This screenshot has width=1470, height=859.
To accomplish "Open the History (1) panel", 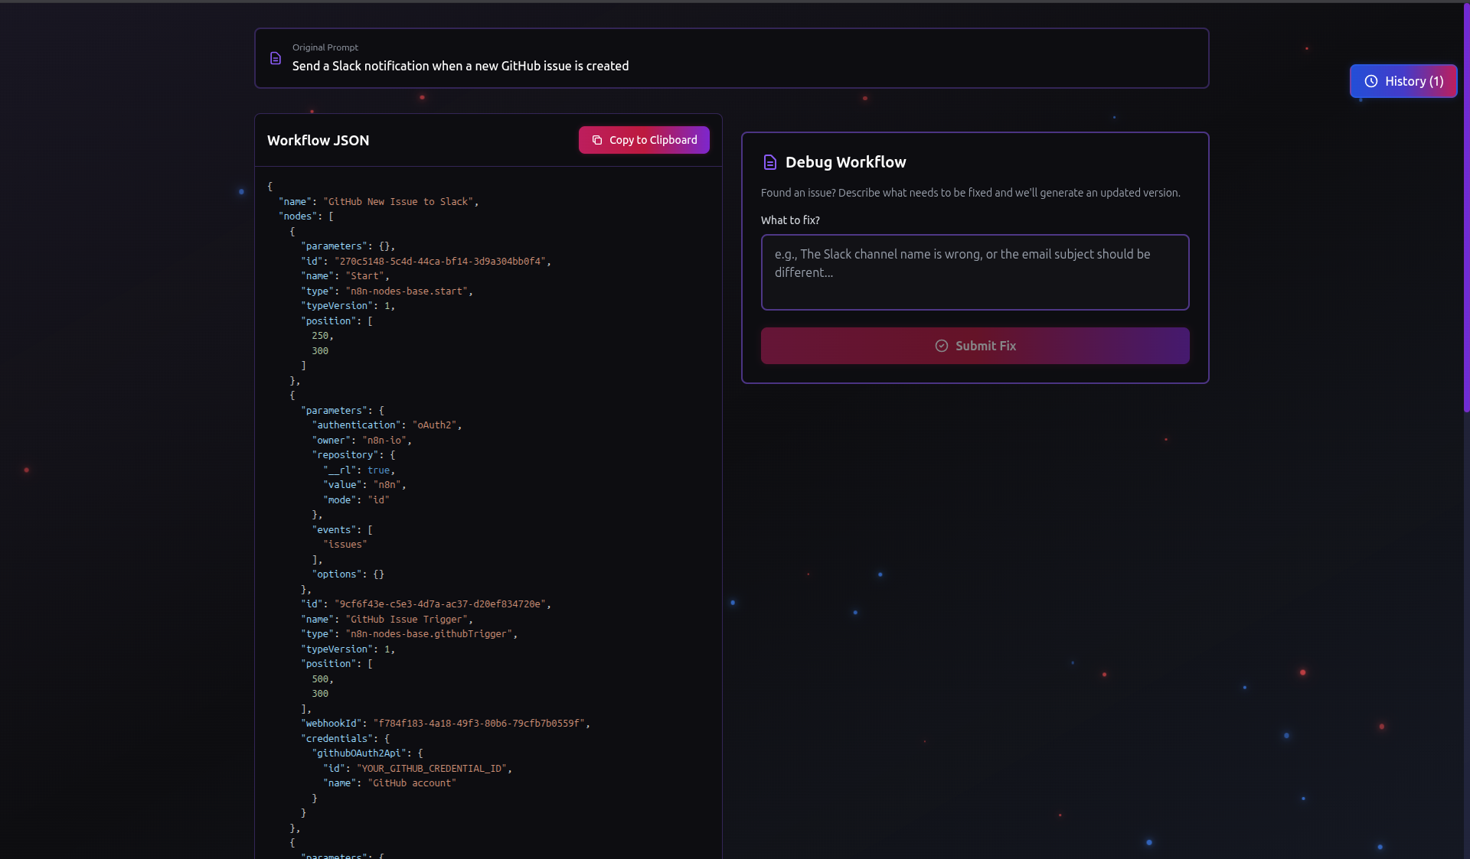I will 1403,81.
